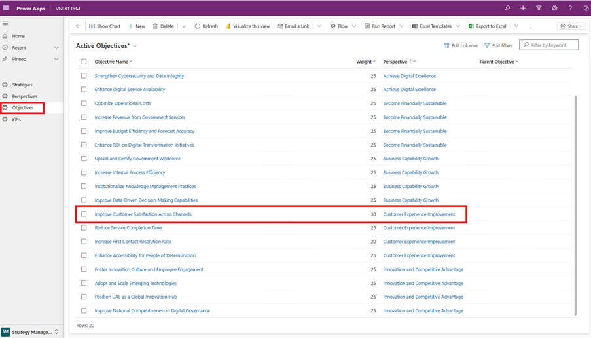591x338 pixels.
Task: Open dropdown arrow next to Run Report
Action: tap(401, 26)
